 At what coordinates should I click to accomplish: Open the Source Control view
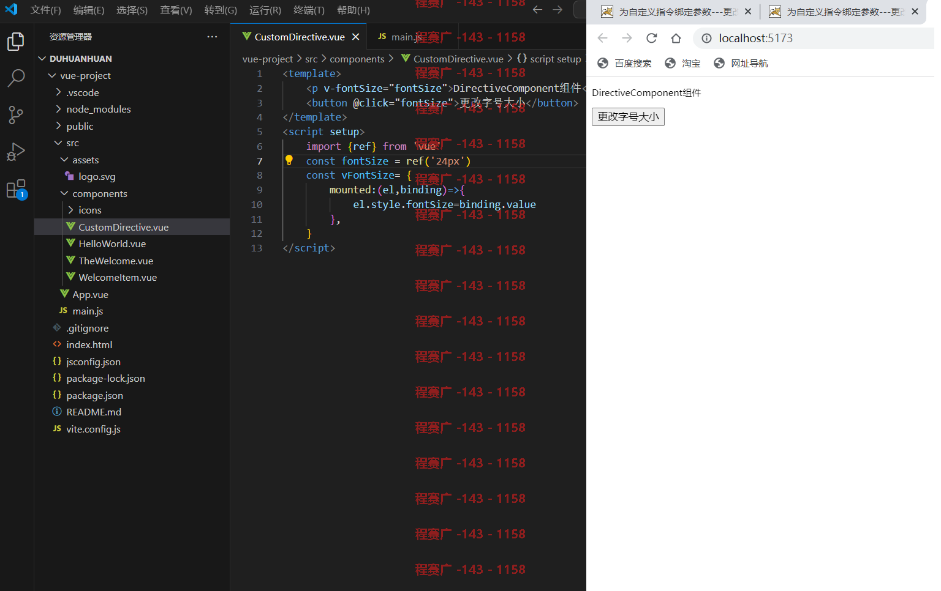[x=16, y=114]
